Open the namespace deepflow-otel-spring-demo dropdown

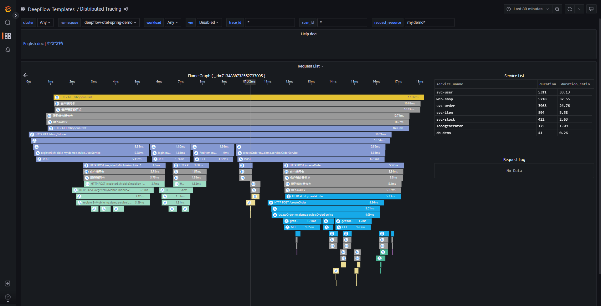coord(110,23)
